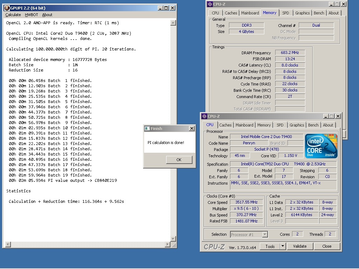The width and height of the screenshot is (359, 269).
Task: Switch to Bench tab in back CPU-Z window
Action: (x=319, y=13)
